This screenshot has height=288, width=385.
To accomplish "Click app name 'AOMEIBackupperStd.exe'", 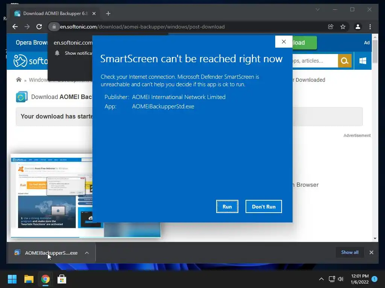I will pyautogui.click(x=163, y=106).
